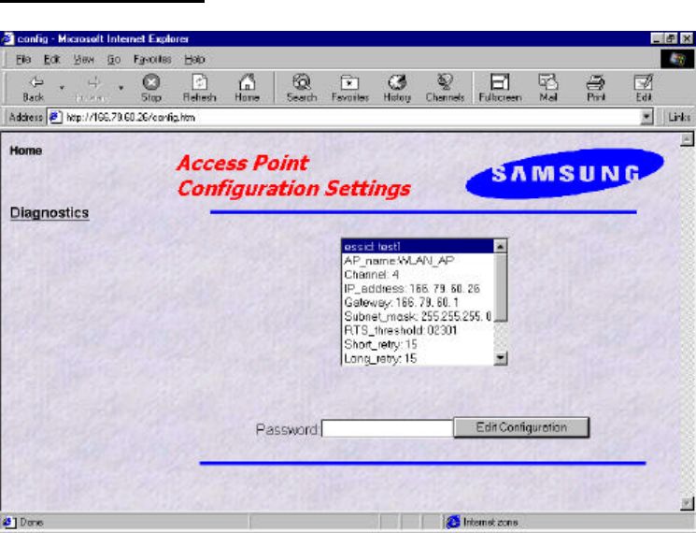
Task: Switch to Fullscreen toolbar icon
Action: tap(500, 82)
